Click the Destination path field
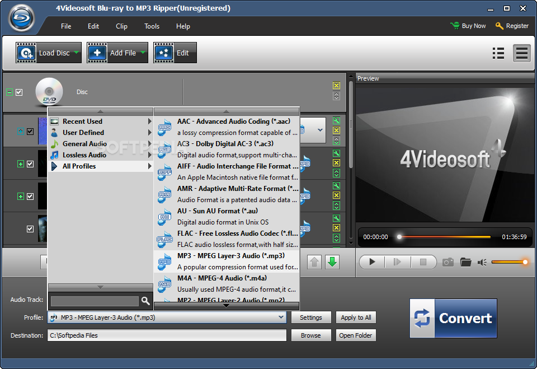 click(167, 335)
